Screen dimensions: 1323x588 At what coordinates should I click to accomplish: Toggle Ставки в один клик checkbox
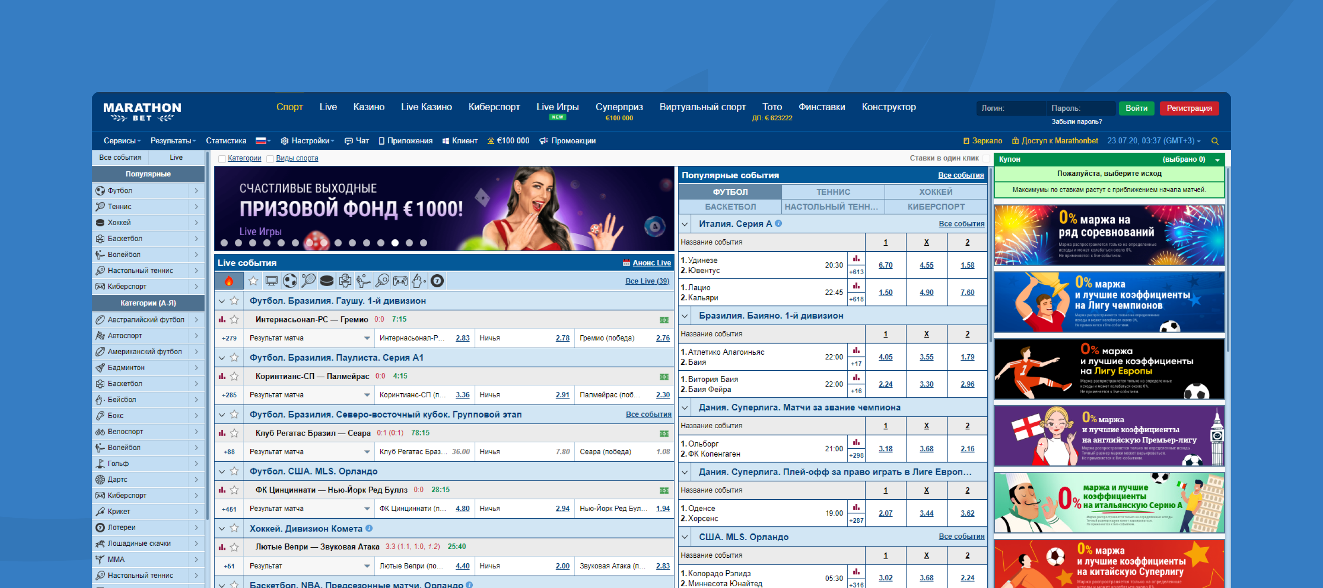(986, 158)
